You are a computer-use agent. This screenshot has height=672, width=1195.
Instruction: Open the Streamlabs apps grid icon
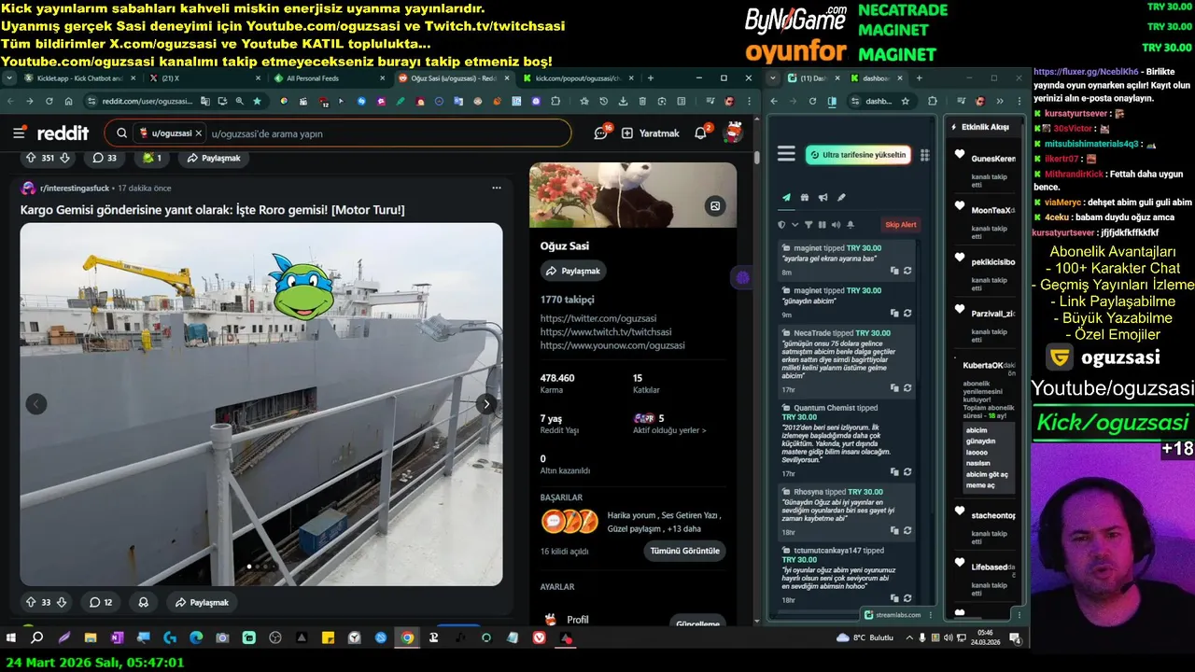[x=925, y=155]
